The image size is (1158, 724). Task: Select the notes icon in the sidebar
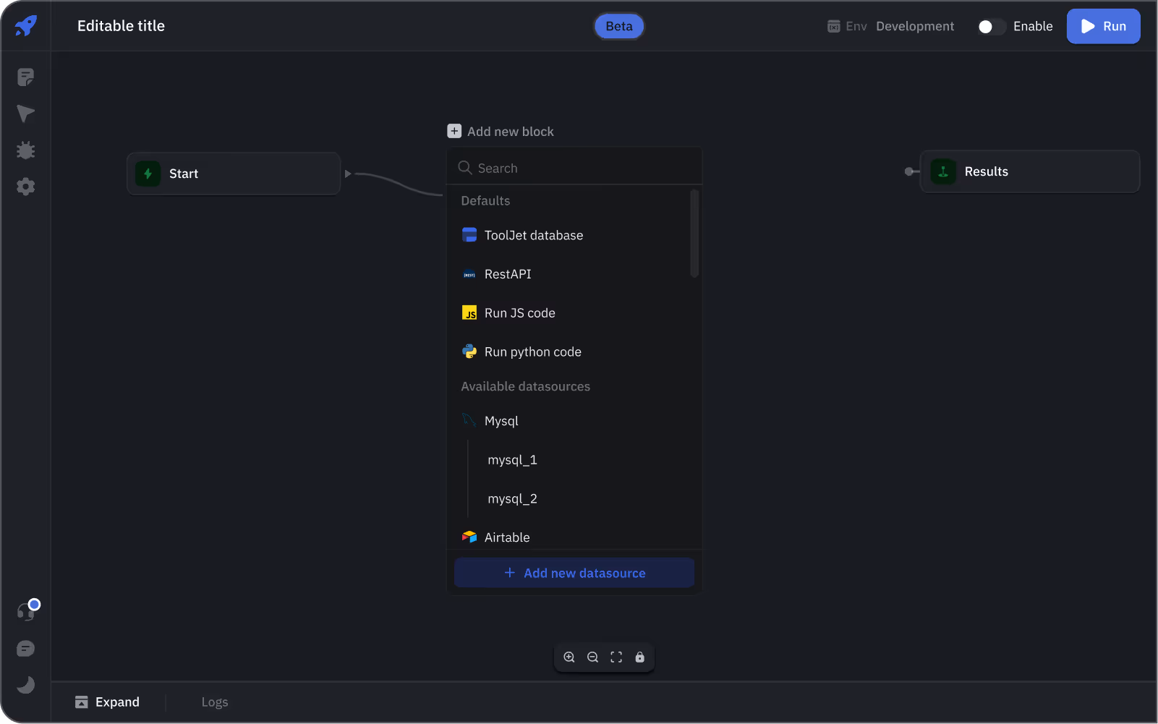[25, 77]
